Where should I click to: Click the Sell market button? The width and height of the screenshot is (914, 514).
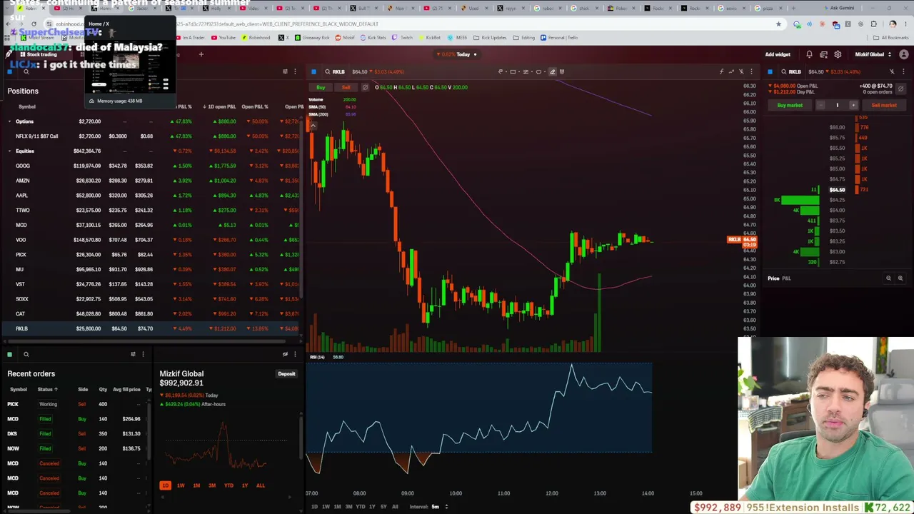(x=884, y=105)
